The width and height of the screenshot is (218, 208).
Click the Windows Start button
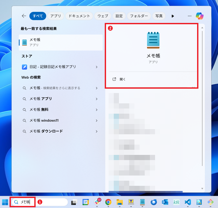pyautogui.click(x=5, y=202)
